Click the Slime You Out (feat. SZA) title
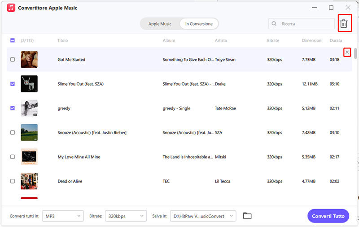Viewport: 359px width, 227px height. 81,84
